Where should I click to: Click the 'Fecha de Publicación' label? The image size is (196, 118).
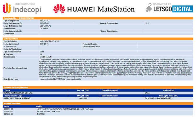[x=91, y=46]
